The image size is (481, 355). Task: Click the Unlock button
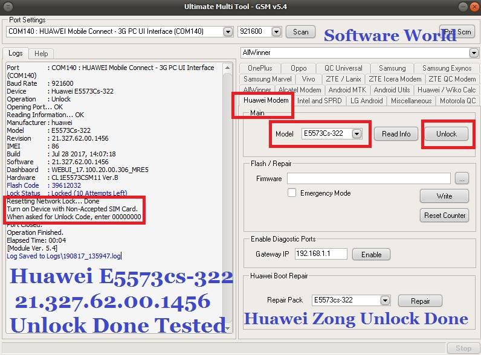(x=447, y=134)
